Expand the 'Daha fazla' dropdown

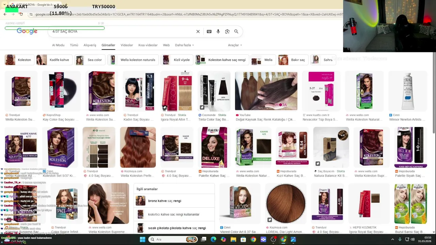point(184,45)
